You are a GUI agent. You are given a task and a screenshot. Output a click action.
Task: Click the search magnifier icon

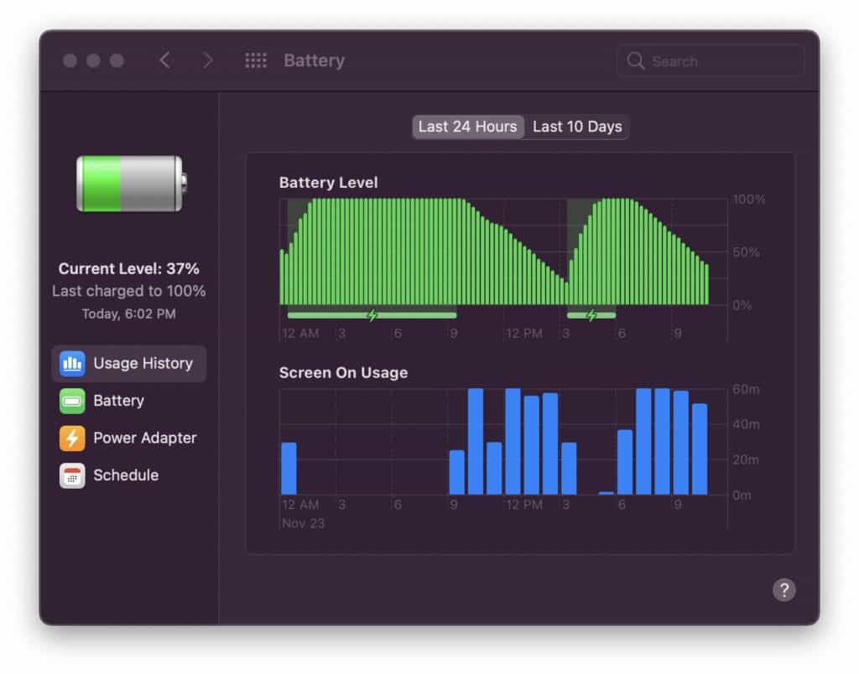pos(637,60)
